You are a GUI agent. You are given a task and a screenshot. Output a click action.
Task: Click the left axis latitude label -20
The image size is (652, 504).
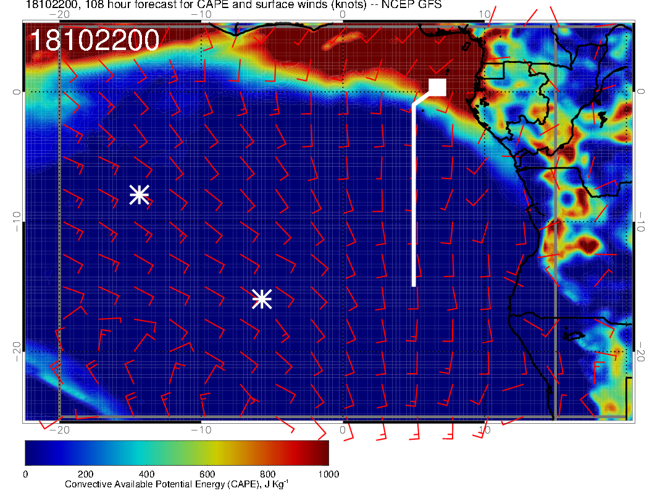click(x=16, y=352)
